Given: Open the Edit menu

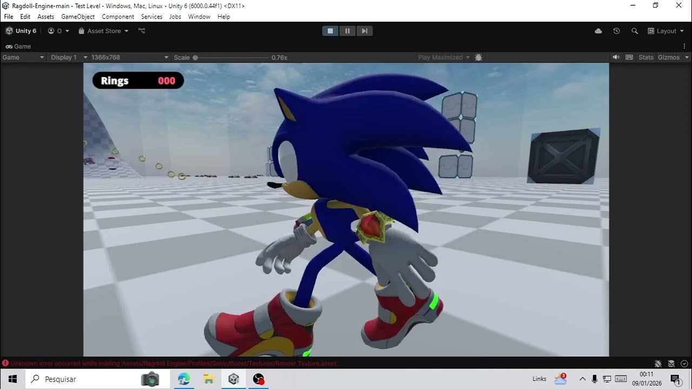Looking at the screenshot, I should pos(25,17).
